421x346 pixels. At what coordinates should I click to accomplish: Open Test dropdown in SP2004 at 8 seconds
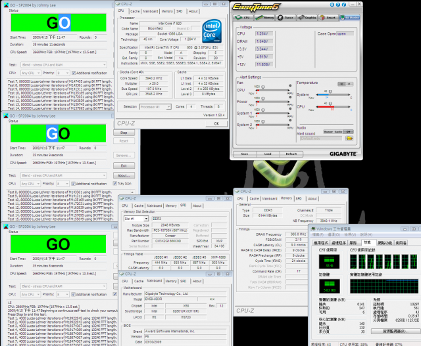(x=64, y=286)
